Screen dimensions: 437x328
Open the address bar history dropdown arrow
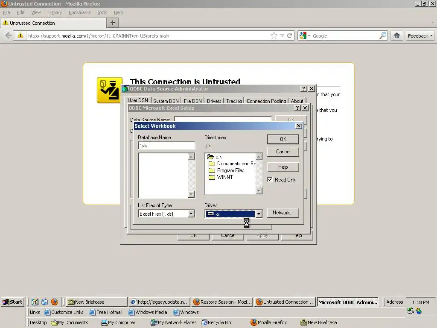click(x=282, y=35)
